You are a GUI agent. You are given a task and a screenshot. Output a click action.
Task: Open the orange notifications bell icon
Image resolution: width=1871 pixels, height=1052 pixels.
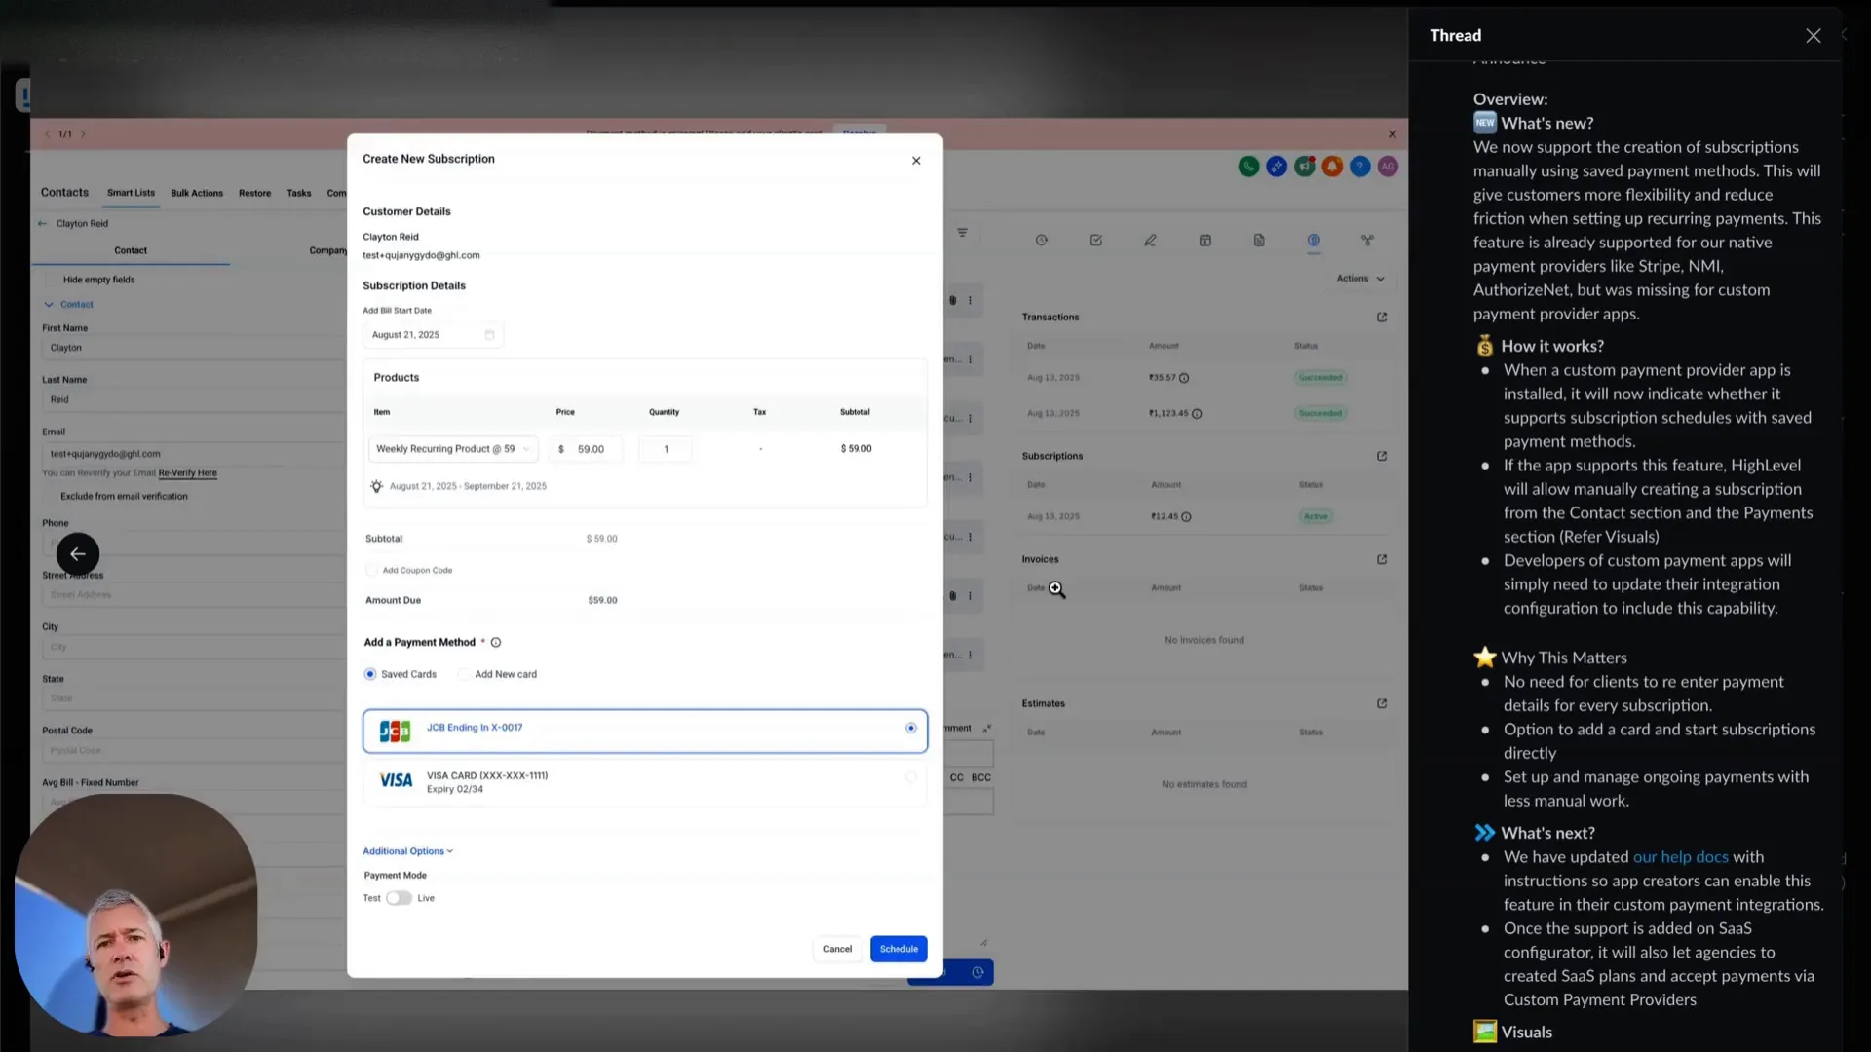pyautogui.click(x=1332, y=167)
